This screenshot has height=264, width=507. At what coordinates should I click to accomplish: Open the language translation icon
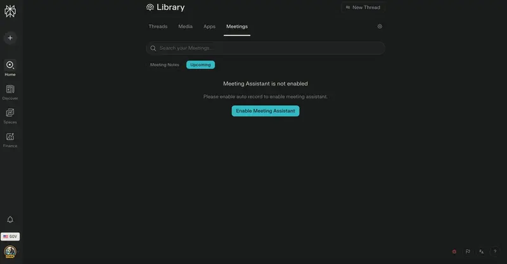coord(482,251)
